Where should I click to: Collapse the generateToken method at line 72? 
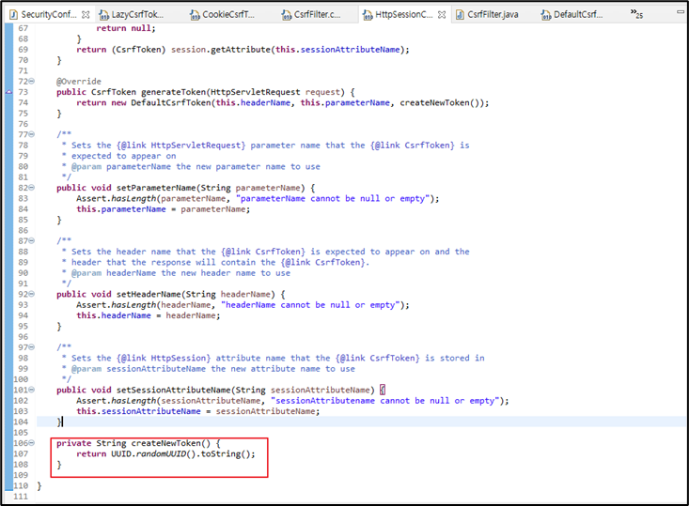tap(32, 81)
